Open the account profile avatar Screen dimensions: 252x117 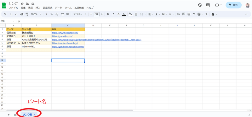point(248,5)
